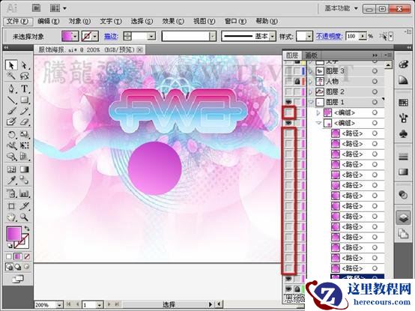415x311 pixels.
Task: Select the Direct Selection tool
Action: pyautogui.click(x=24, y=65)
